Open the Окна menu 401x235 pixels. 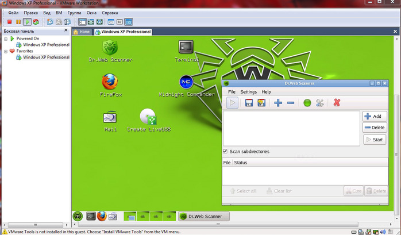[x=91, y=13]
